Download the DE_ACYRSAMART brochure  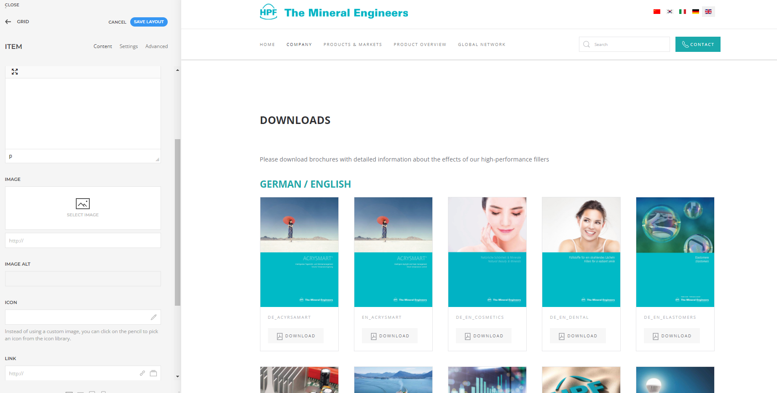click(296, 336)
